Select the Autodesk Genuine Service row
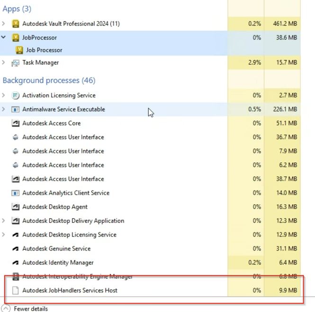 (150, 248)
